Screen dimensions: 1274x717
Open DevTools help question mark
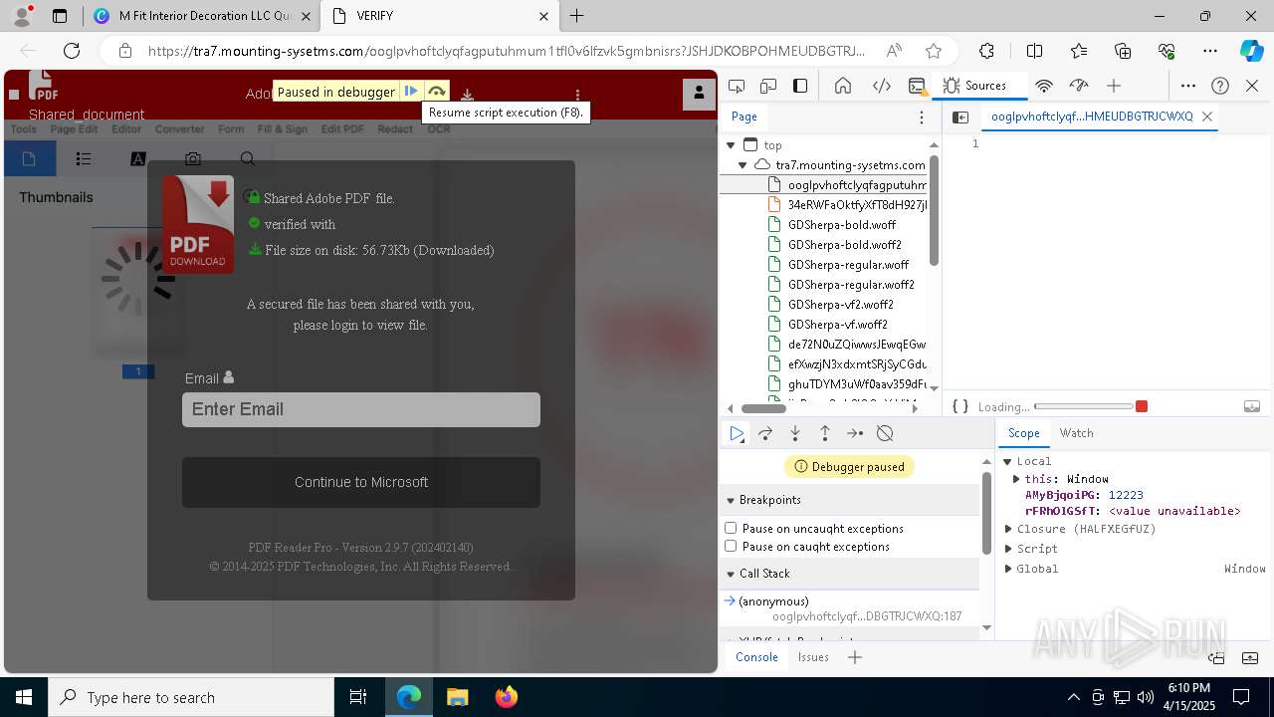click(x=1220, y=86)
